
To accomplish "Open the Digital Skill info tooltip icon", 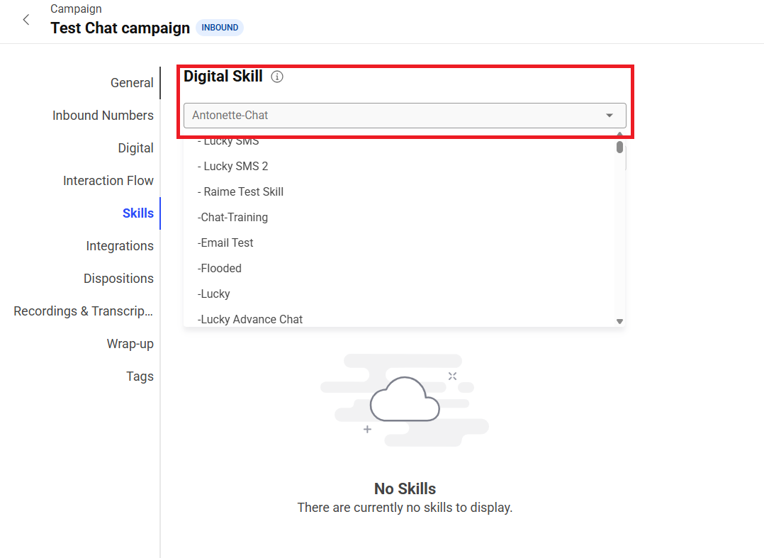I will coord(276,77).
